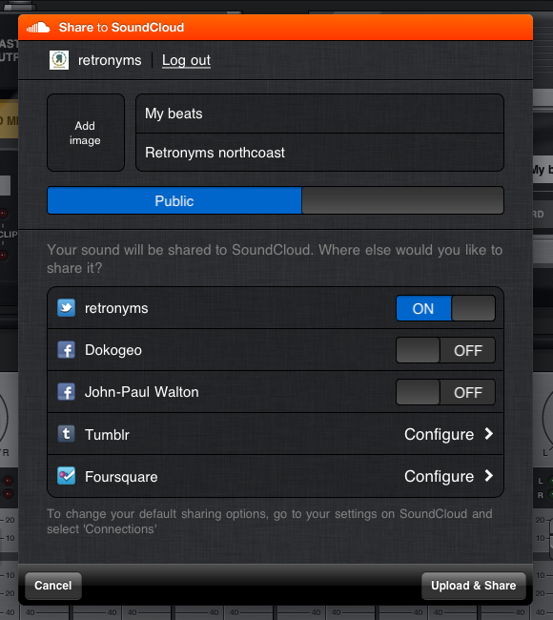The width and height of the screenshot is (553, 620).
Task: Click the Tumblr row label
Action: click(107, 435)
